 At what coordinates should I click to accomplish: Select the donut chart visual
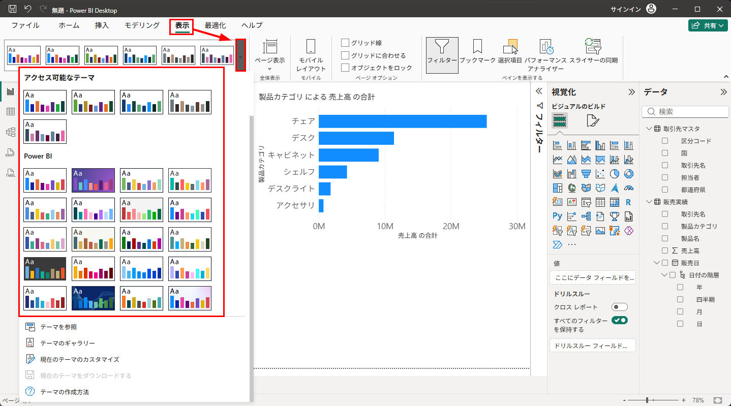628,174
